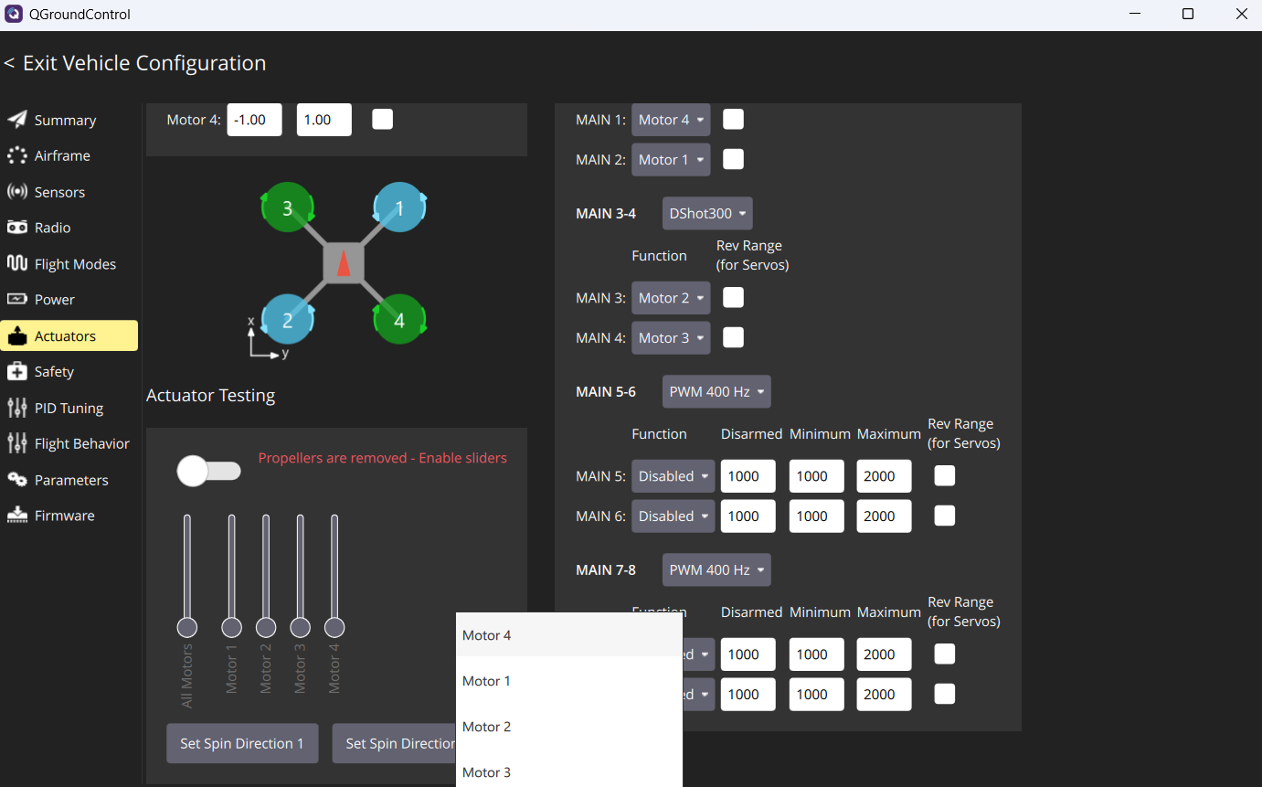Click Exit Vehicle Configuration
The image size is (1262, 787).
(135, 63)
